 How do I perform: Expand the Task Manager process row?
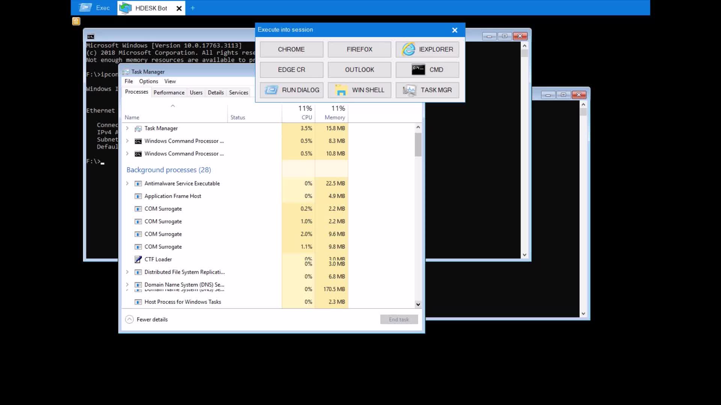pos(127,128)
